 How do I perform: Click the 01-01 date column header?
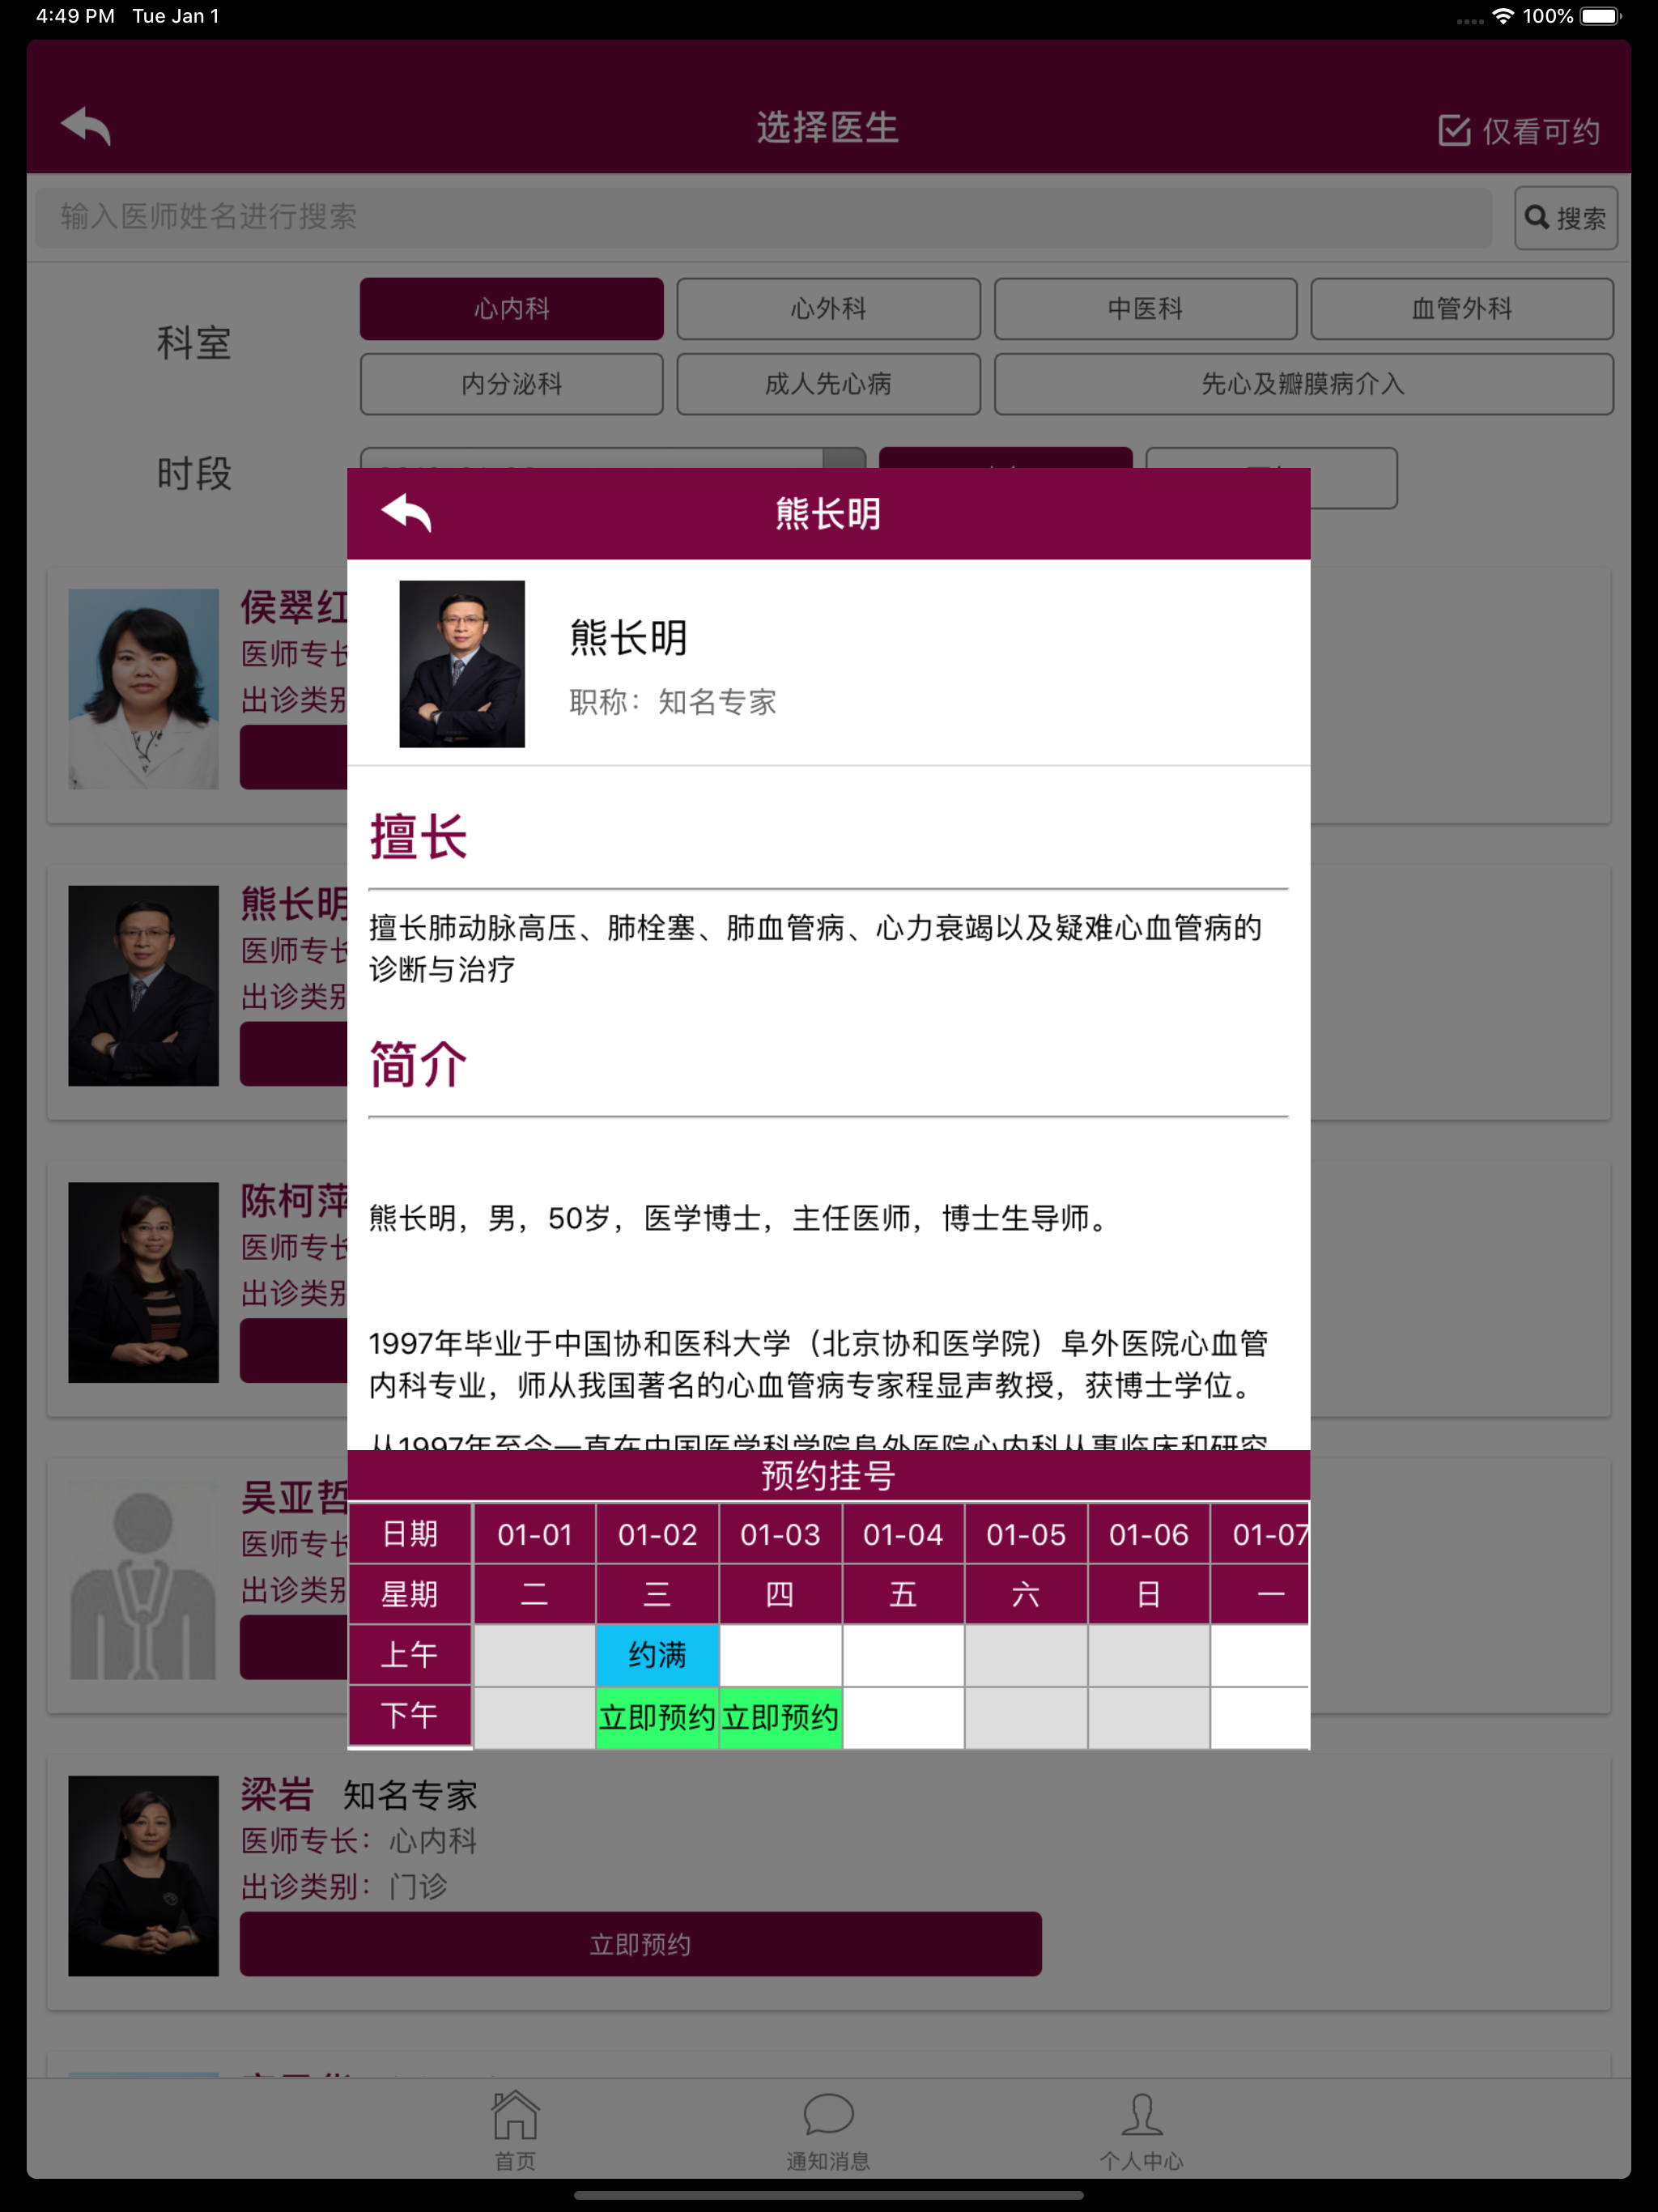[x=534, y=1534]
